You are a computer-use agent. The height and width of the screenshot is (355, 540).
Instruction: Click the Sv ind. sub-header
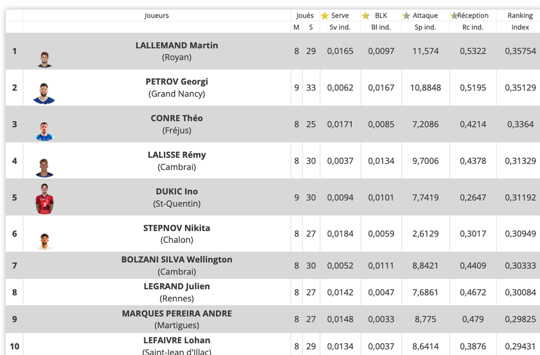[340, 27]
